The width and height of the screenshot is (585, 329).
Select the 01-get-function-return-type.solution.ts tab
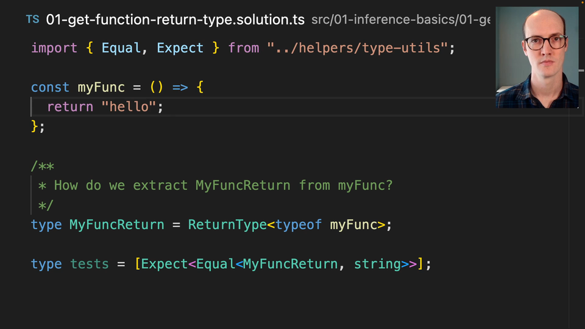point(175,19)
